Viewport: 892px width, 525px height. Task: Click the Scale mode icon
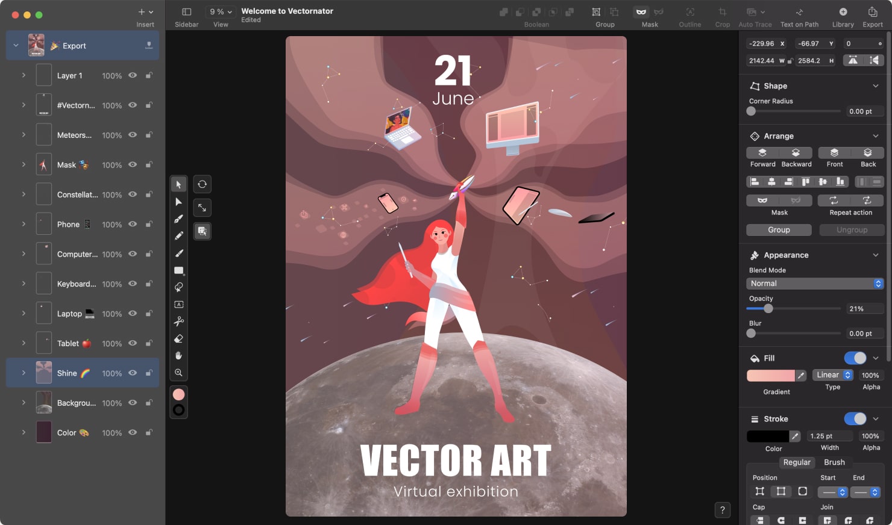coord(203,208)
